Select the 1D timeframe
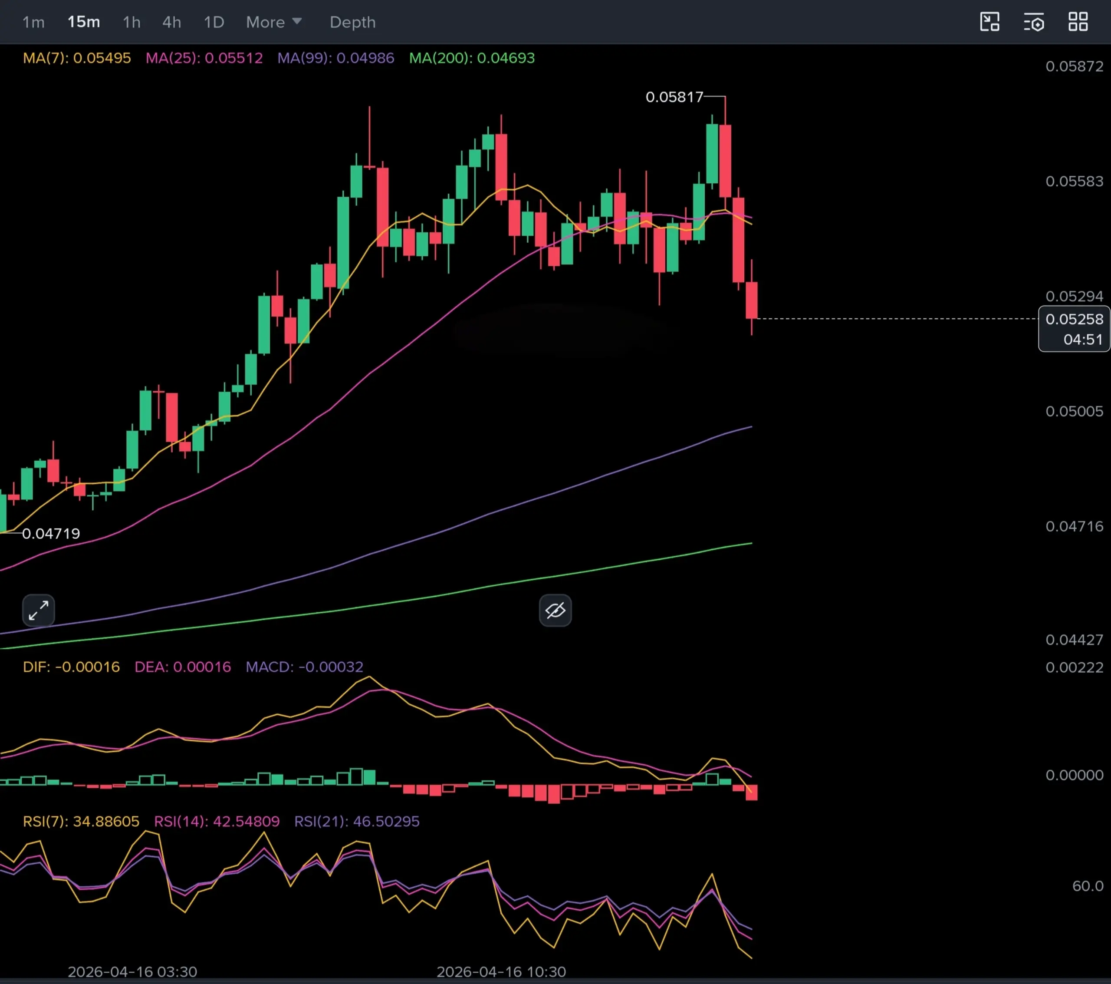The height and width of the screenshot is (984, 1111). coord(214,22)
